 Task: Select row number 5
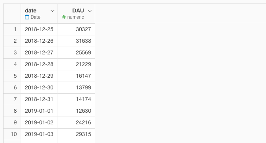tap(12, 76)
